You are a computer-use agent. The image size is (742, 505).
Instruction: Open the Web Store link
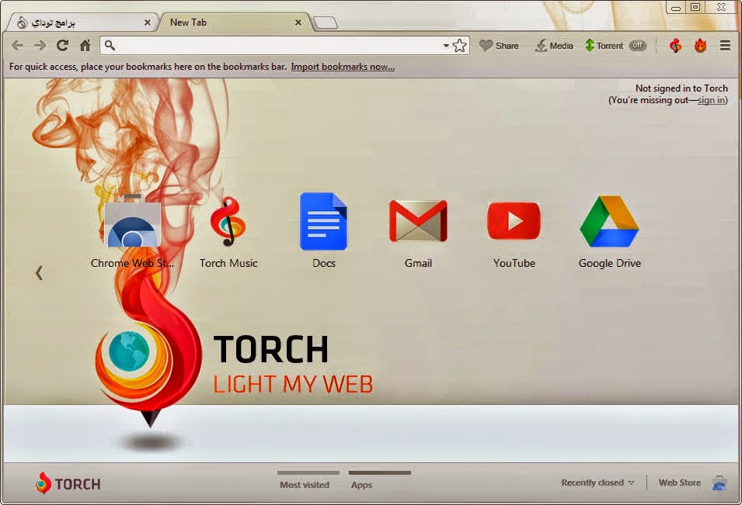[x=680, y=483]
